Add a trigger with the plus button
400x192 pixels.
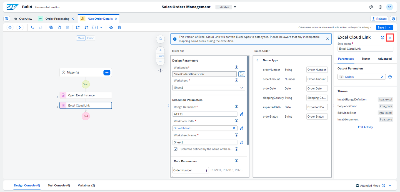tap(107, 72)
